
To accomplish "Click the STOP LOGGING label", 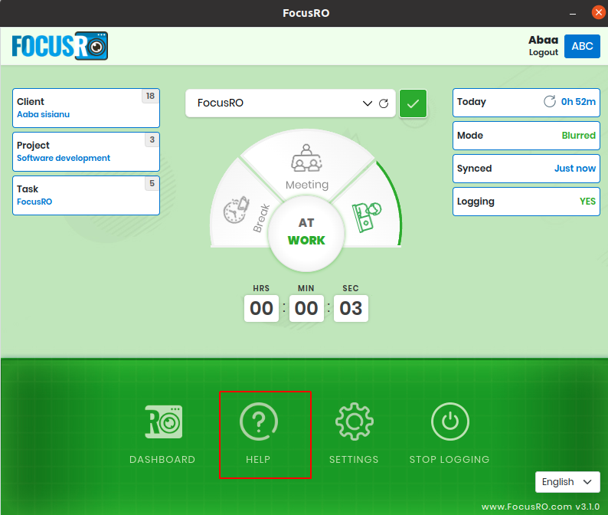I will click(449, 460).
